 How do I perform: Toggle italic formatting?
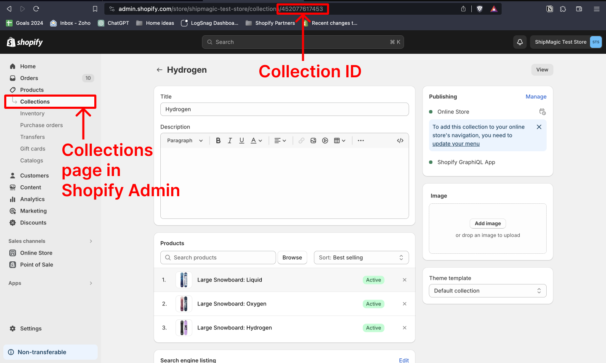(230, 141)
